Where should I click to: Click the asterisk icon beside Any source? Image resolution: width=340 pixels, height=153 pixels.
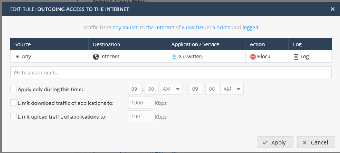tap(17, 57)
